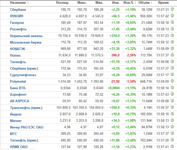
Task: Click the clock icon in the Сбербанк row
Action: [x=172, y=9]
